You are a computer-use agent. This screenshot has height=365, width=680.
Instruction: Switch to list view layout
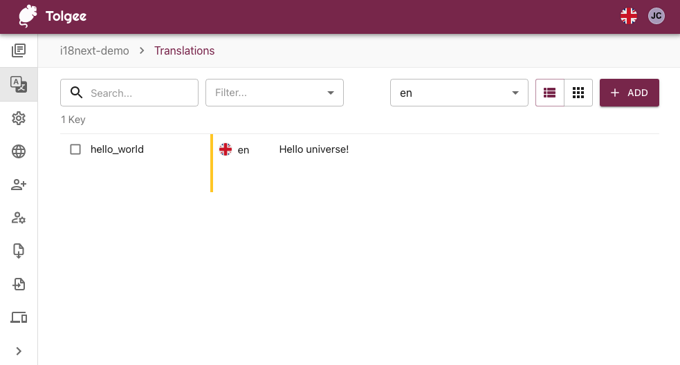coord(550,93)
